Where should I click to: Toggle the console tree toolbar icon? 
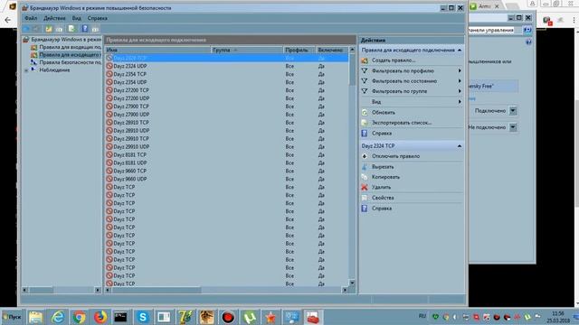59,29
